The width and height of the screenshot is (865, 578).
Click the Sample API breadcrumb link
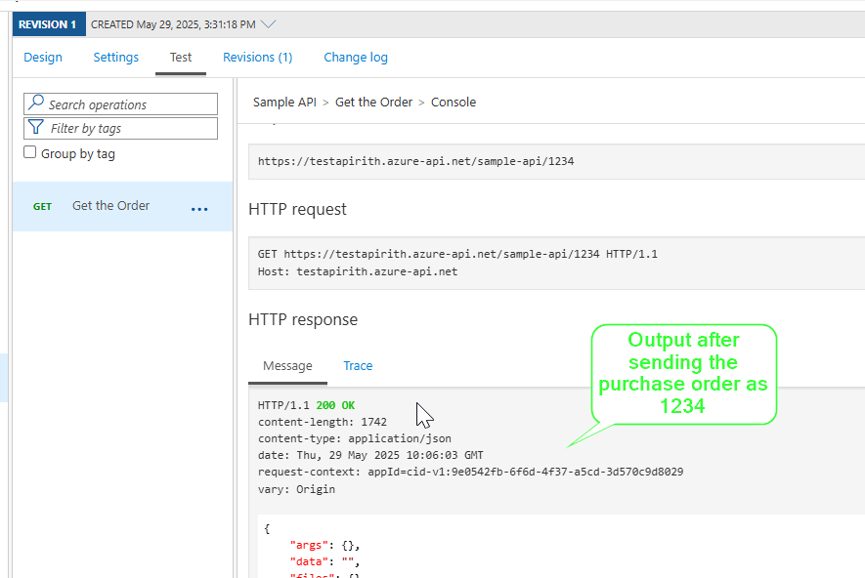284,102
